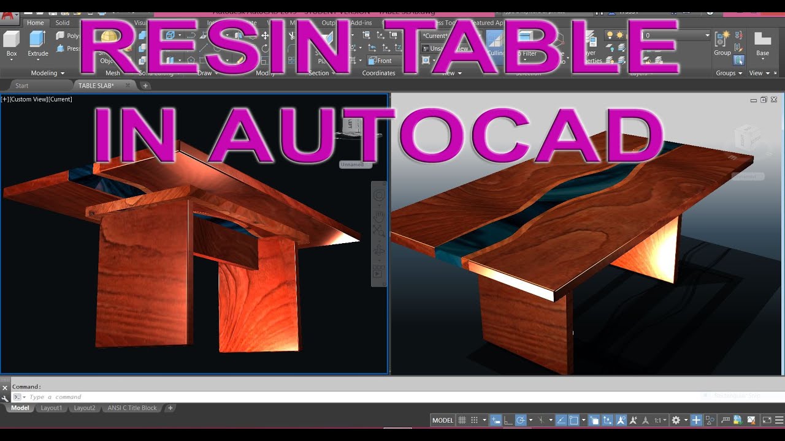
Task: Open the Layout1 tab
Action: pyautogui.click(x=52, y=408)
